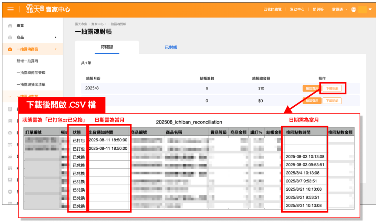Click the basket icon beside 商品
This screenshot has height=223, width=379.
(x=10, y=38)
